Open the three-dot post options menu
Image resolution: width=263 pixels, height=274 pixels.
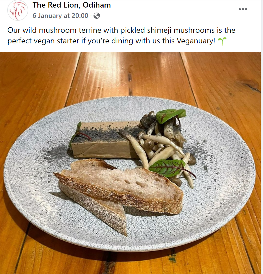pyautogui.click(x=243, y=9)
